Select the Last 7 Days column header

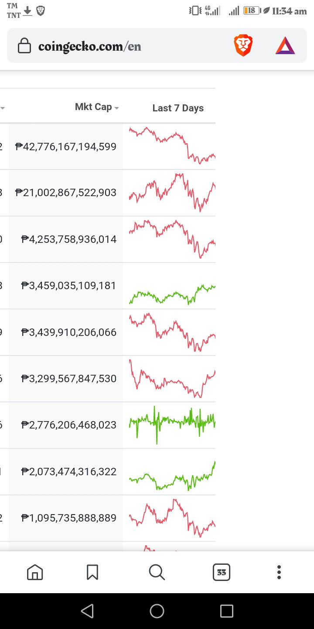(178, 108)
